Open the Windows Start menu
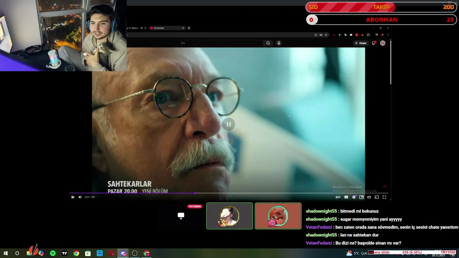This screenshot has height=258, width=459. [x=5, y=253]
